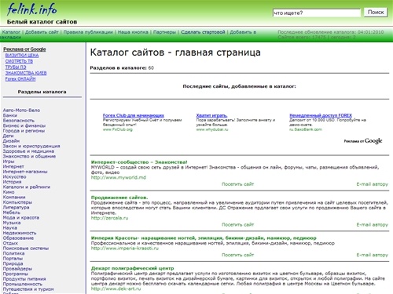This screenshot has width=393, height=294.
Task: Open the Интернет-сообщество – Знакомства! listing title
Action: tap(139, 162)
